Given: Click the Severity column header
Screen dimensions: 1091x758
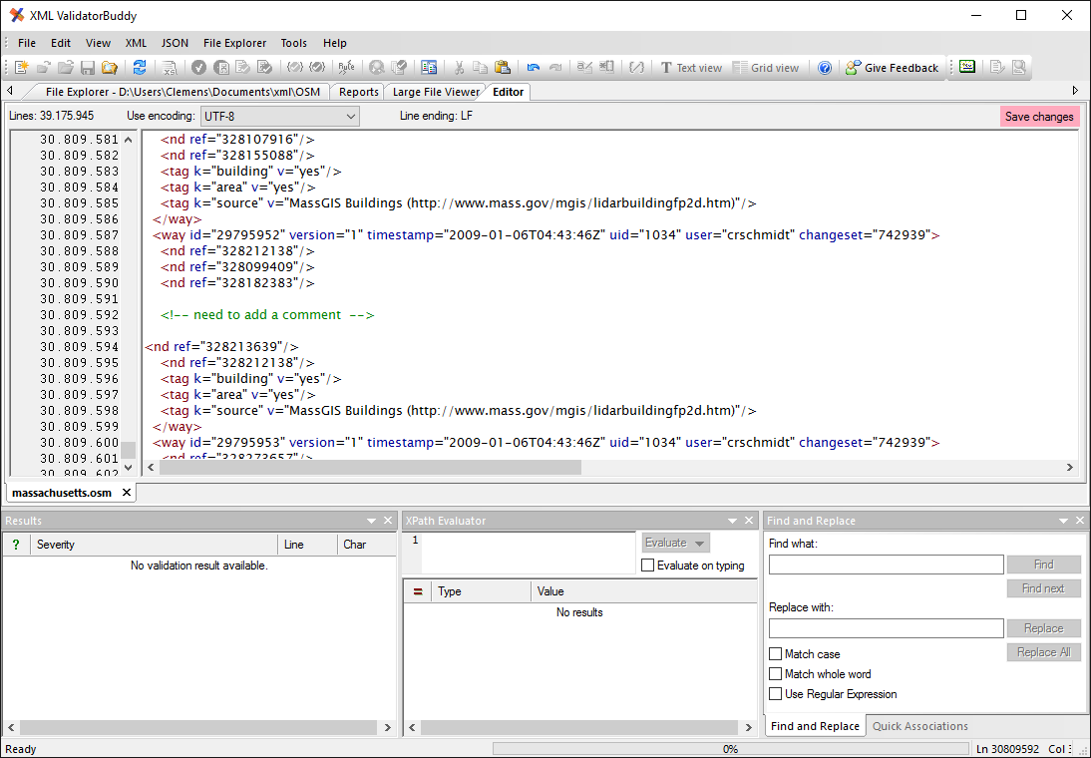Looking at the screenshot, I should [154, 545].
